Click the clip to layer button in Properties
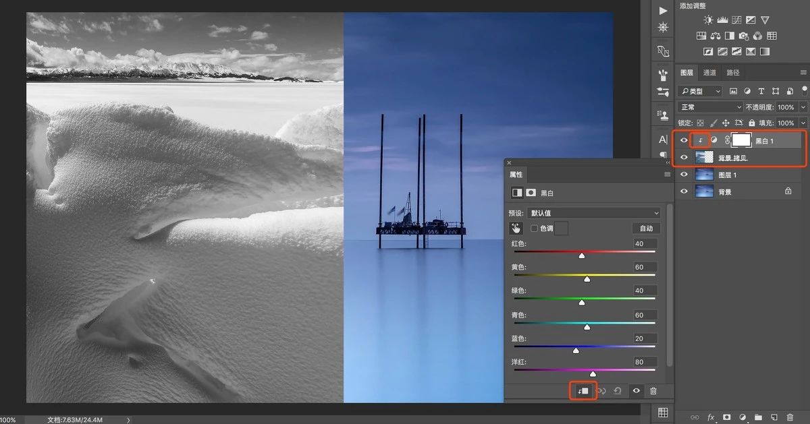 coord(583,391)
